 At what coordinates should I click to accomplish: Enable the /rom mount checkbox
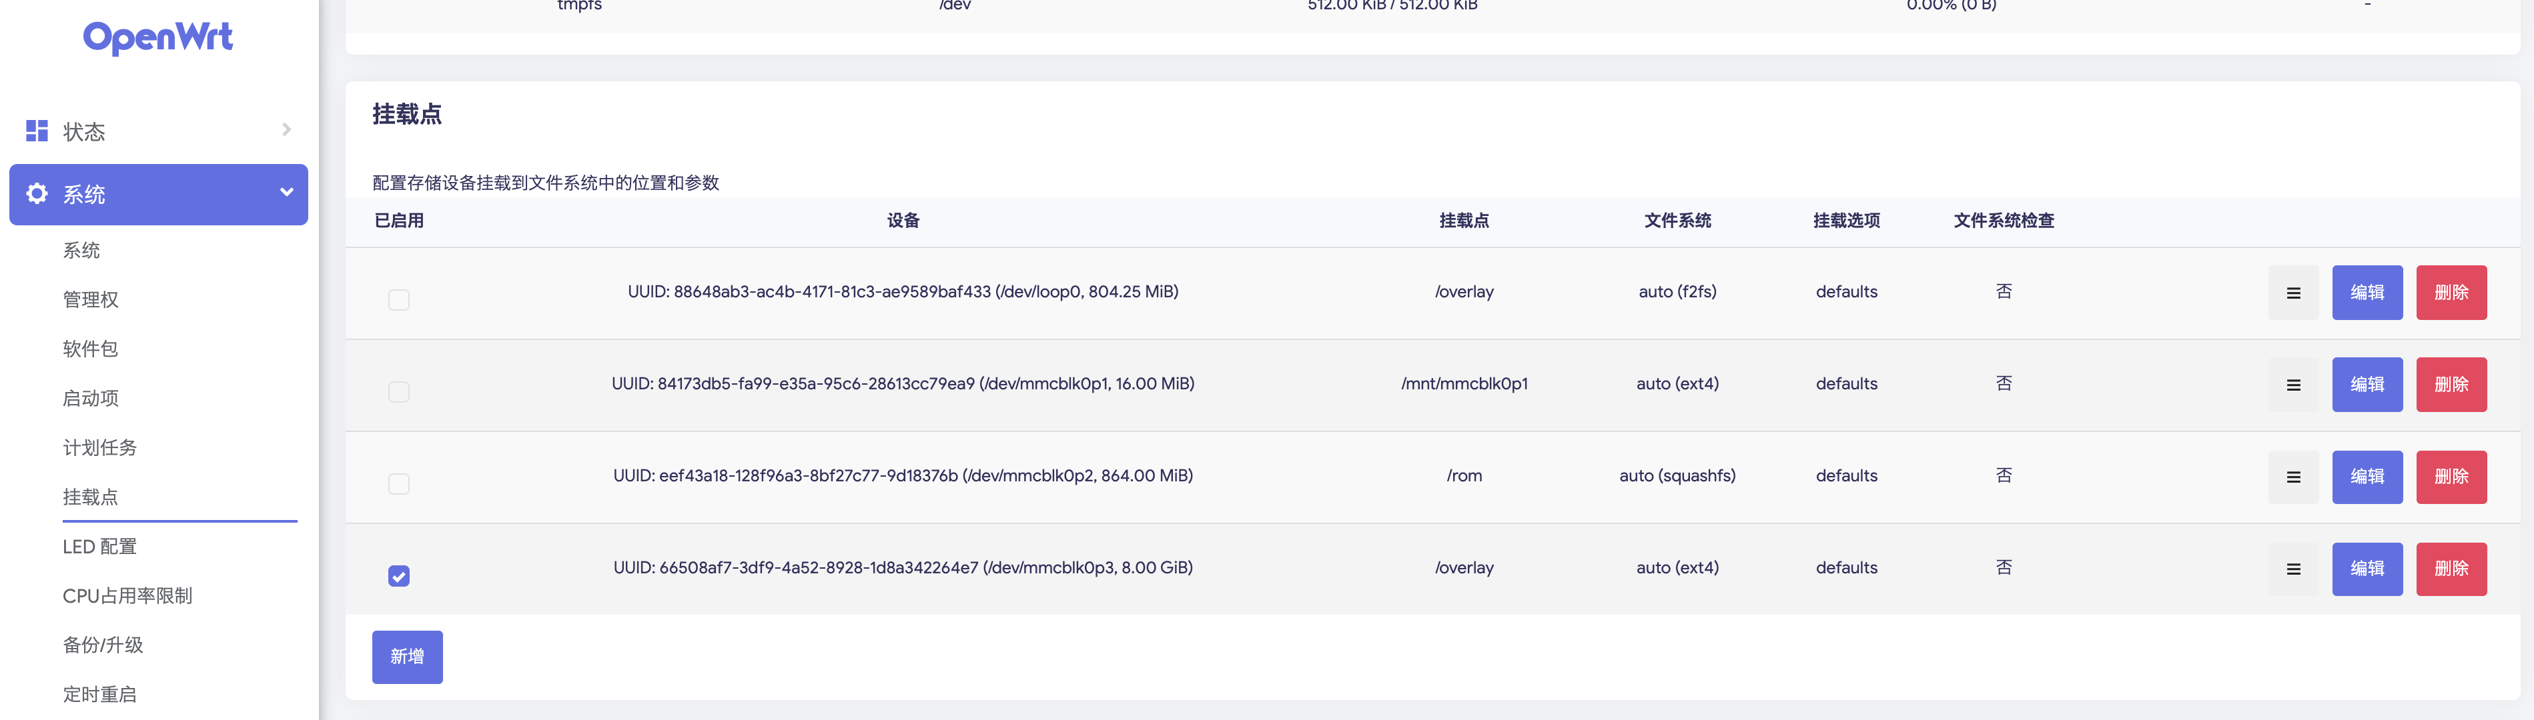398,483
